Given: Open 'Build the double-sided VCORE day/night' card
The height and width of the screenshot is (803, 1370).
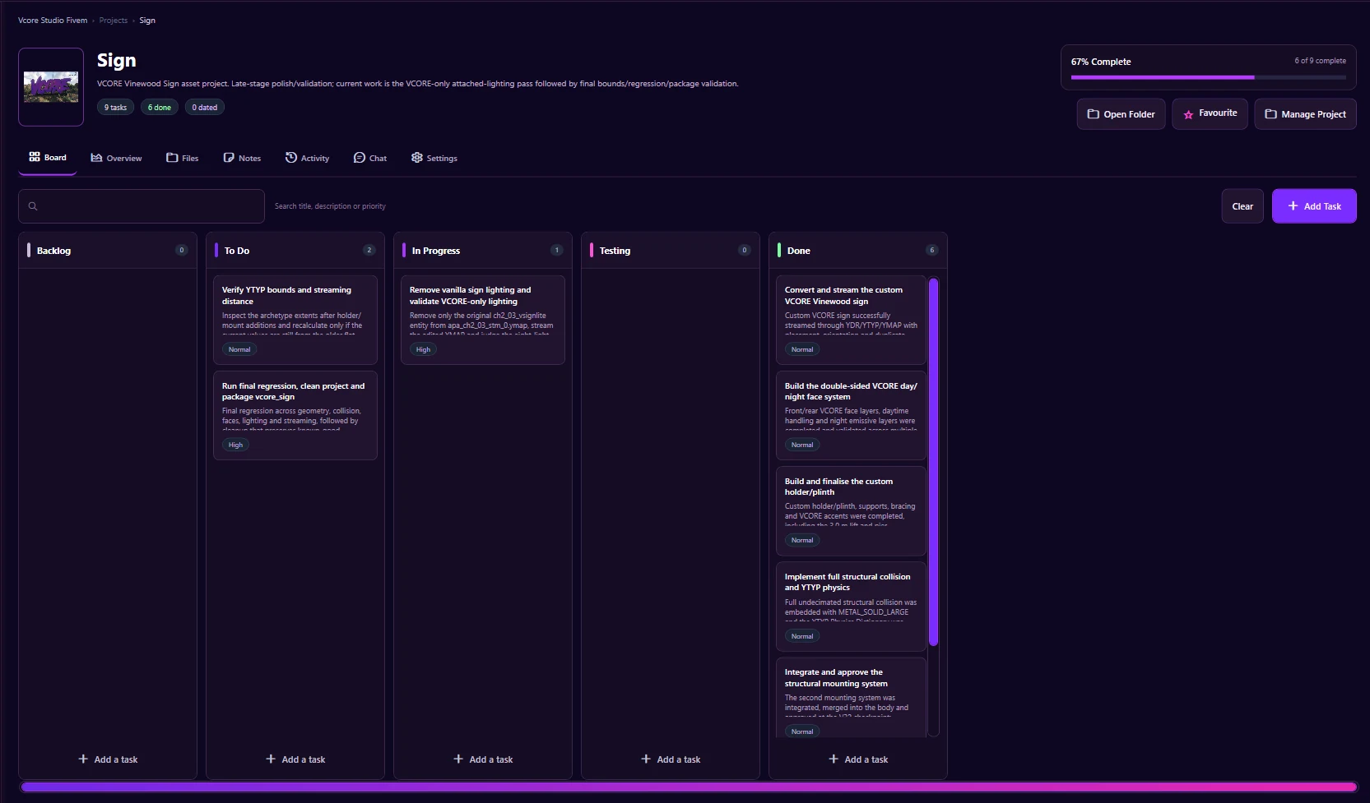Looking at the screenshot, I should tap(851, 415).
